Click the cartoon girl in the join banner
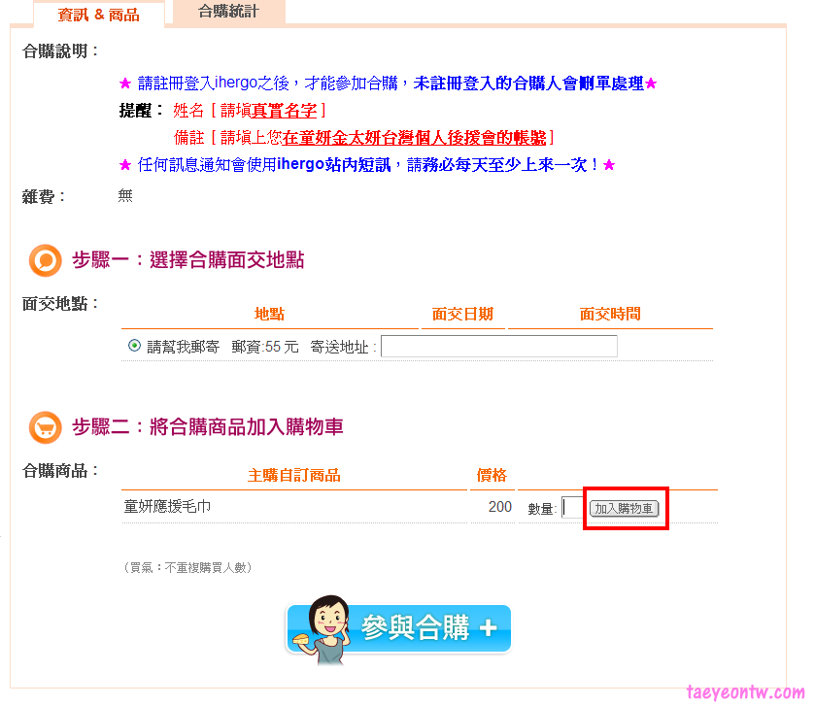815x706 pixels. pyautogui.click(x=323, y=630)
